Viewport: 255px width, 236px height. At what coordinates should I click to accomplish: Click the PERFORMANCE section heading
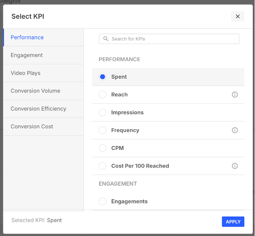coord(119,59)
